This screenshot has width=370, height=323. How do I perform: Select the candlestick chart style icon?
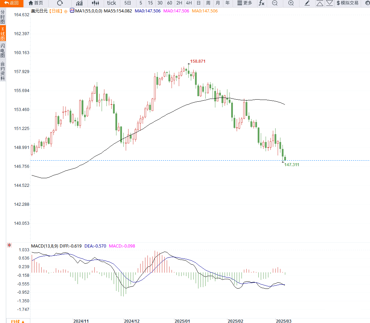pyautogui.click(x=95, y=3)
